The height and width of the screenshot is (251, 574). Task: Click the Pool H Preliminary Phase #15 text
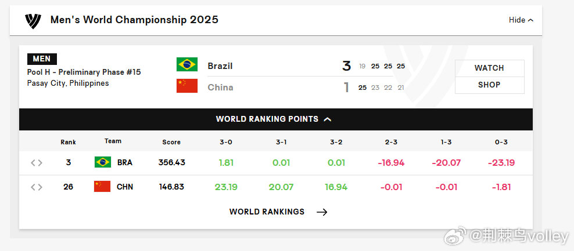[x=84, y=72]
